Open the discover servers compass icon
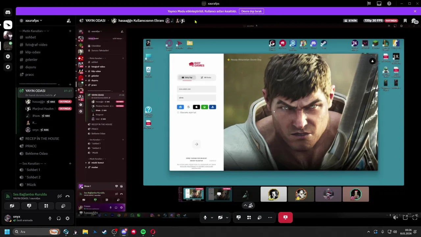This screenshot has width=421, height=237. tap(8, 67)
